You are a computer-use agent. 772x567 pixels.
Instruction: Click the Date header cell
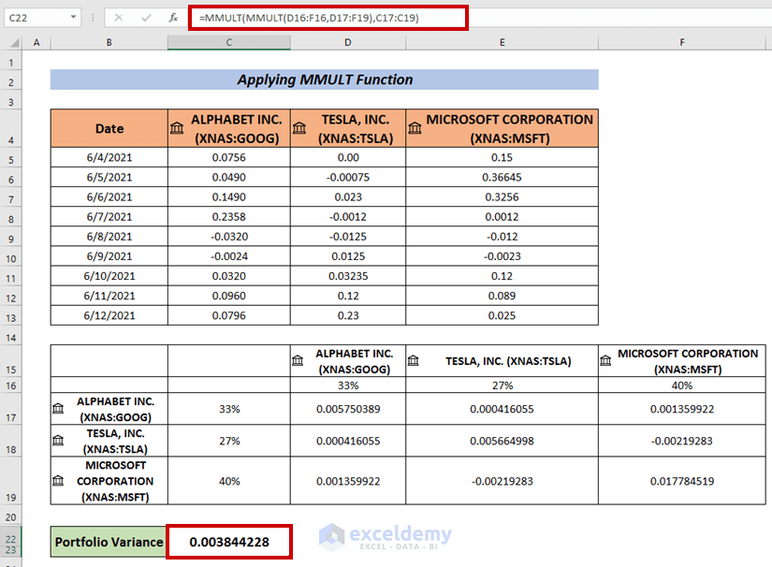pos(109,128)
